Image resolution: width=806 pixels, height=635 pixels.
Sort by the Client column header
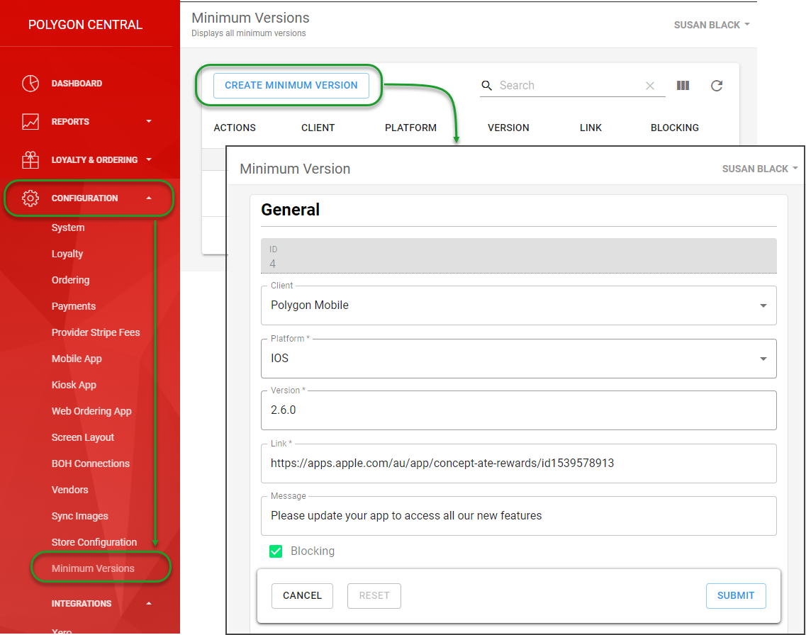318,128
